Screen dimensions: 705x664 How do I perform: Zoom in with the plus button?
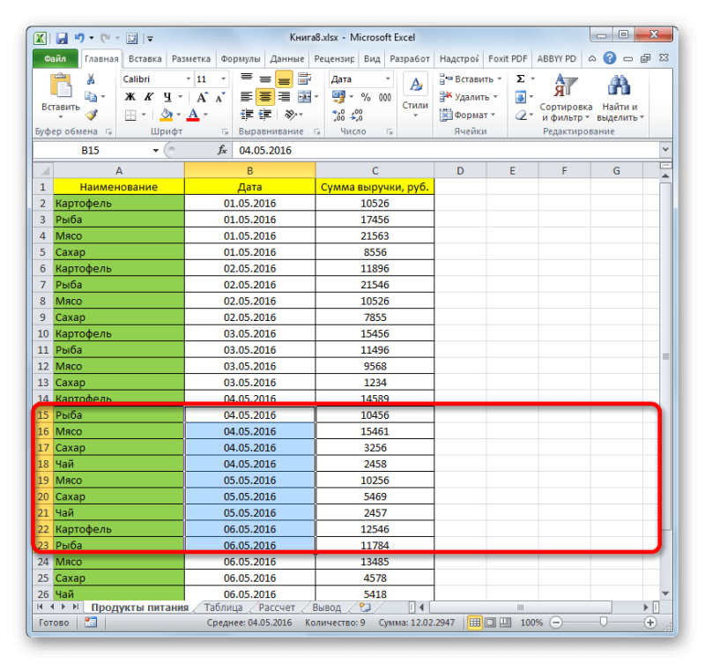click(x=650, y=623)
